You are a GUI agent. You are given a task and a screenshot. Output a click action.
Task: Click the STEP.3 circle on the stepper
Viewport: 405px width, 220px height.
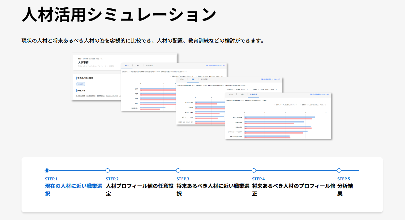(178, 171)
